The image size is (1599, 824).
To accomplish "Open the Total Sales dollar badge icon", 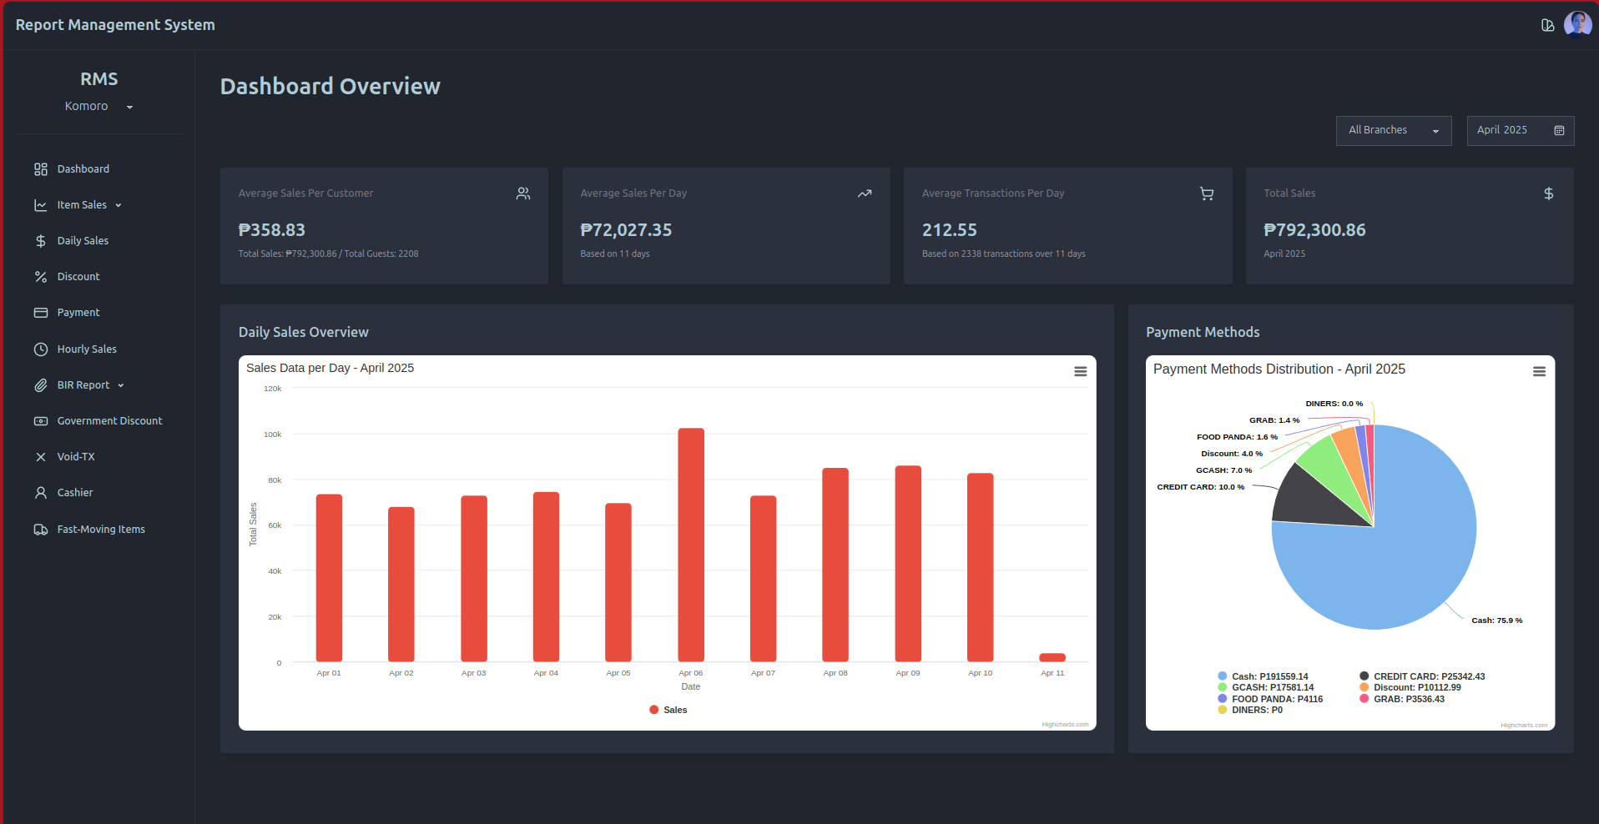I will [x=1549, y=193].
